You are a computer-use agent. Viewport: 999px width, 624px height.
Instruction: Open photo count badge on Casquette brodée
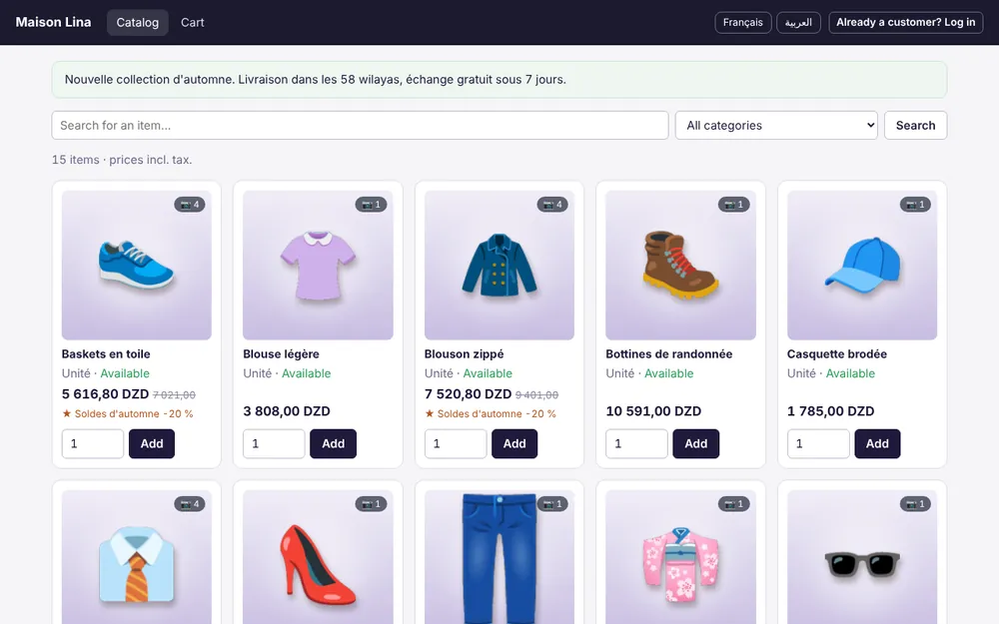tap(915, 205)
